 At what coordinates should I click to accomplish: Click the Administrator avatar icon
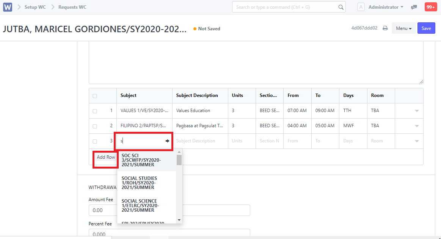pyautogui.click(x=361, y=7)
